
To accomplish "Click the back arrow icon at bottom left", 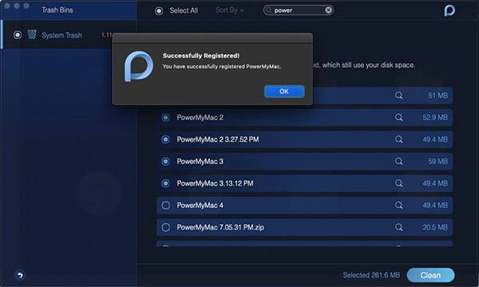I will [x=20, y=275].
